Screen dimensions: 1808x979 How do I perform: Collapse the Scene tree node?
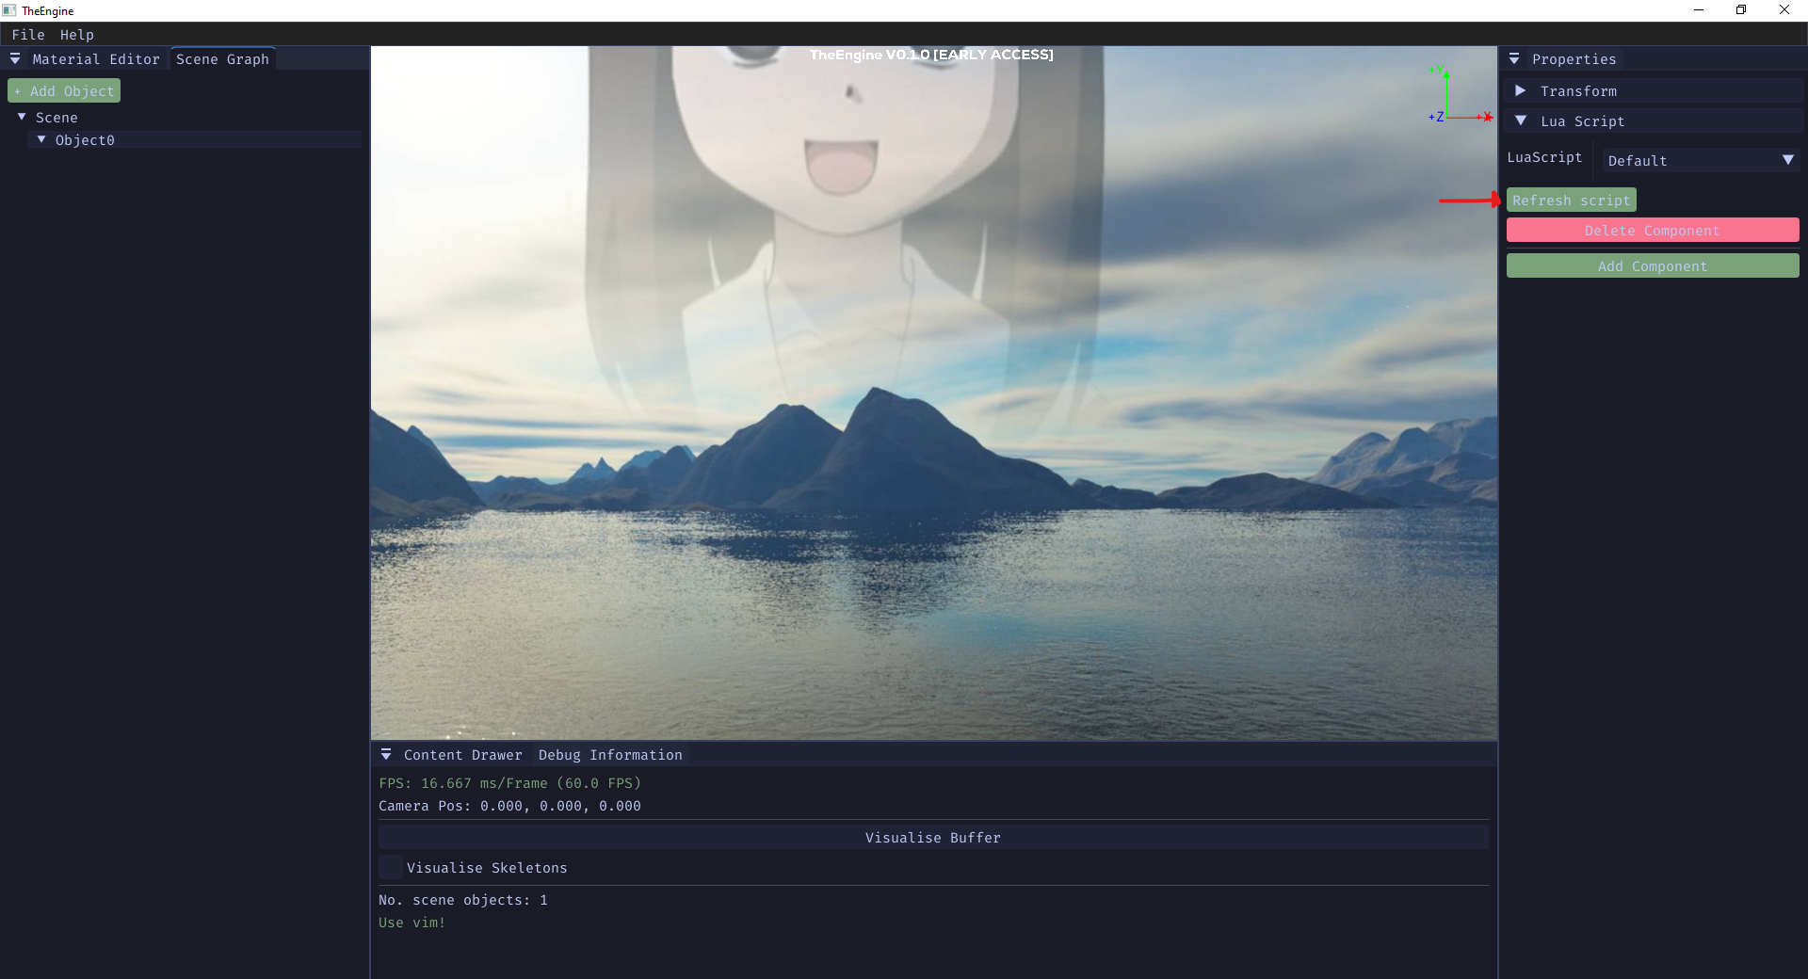(22, 117)
